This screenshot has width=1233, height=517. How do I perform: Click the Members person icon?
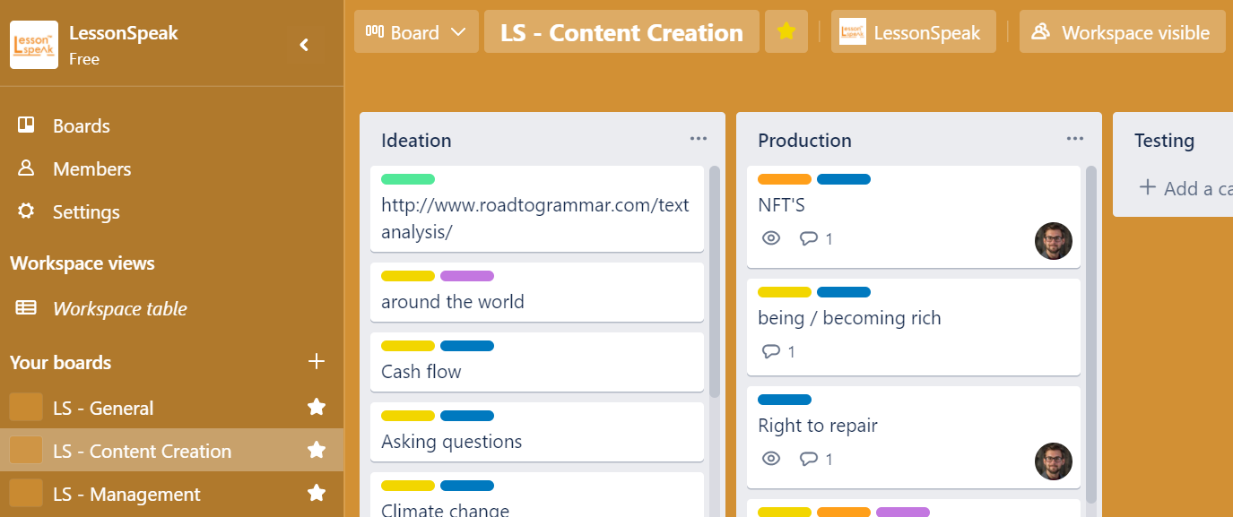click(x=26, y=168)
